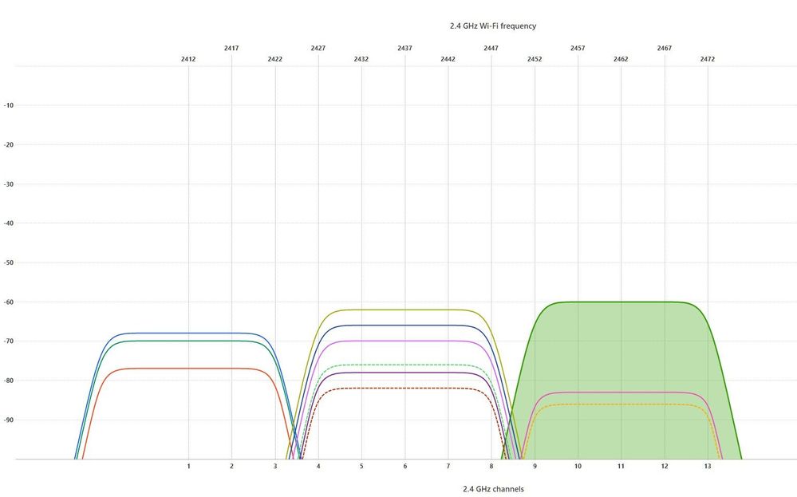Select the 2412 frequency label
797x497 pixels.
pyautogui.click(x=188, y=60)
